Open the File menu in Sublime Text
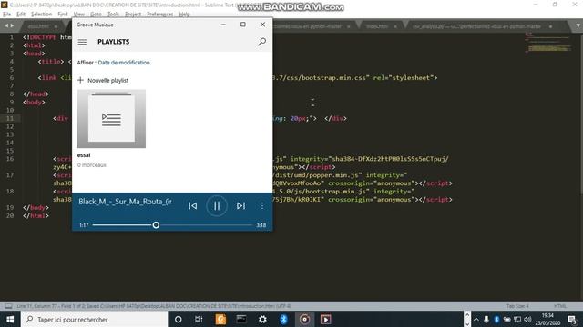The image size is (583, 327). point(6,15)
